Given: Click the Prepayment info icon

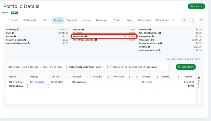Looking at the screenshot, I should (x=153, y=36).
